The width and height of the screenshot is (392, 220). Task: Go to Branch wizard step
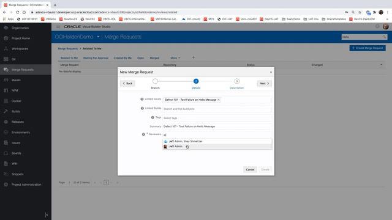click(x=155, y=81)
